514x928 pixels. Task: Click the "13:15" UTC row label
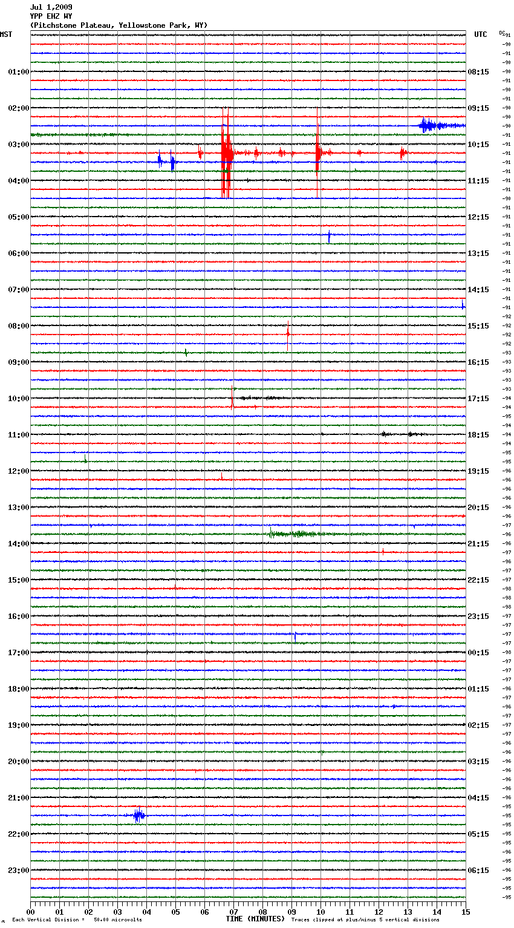point(478,253)
